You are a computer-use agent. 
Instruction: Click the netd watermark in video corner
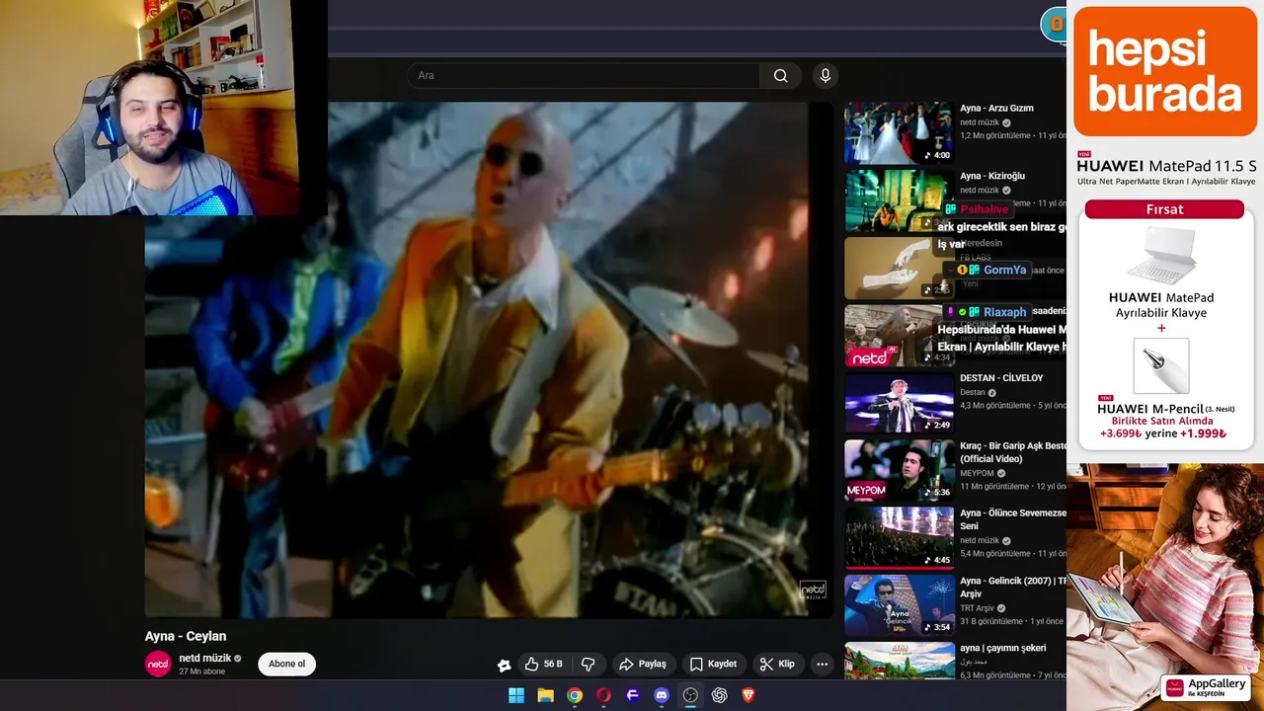pyautogui.click(x=813, y=591)
